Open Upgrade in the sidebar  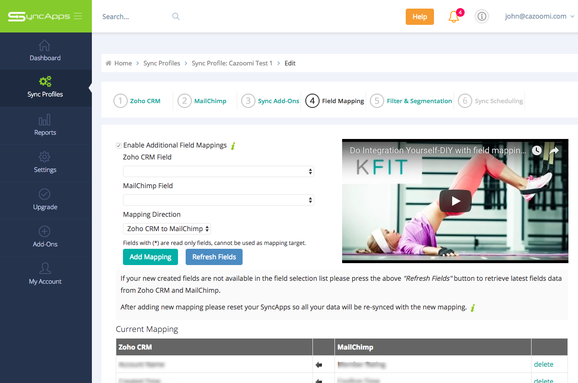(45, 200)
